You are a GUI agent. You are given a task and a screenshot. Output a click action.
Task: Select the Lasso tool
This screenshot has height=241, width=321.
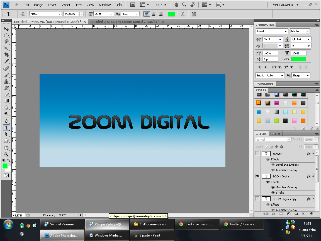6,42
